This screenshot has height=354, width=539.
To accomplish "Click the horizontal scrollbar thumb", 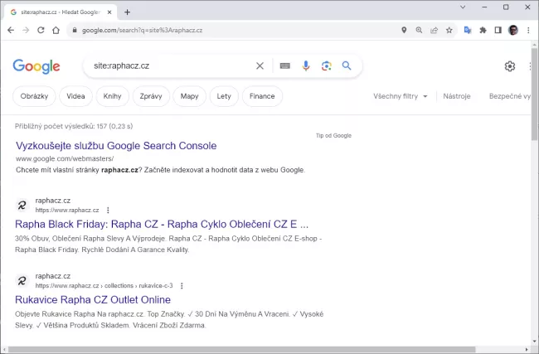I will pos(241,350).
